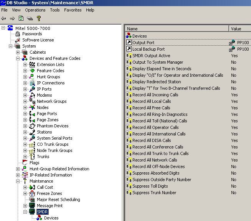Click the Feature Codes tree icon
The image size is (251, 221).
(32, 71)
